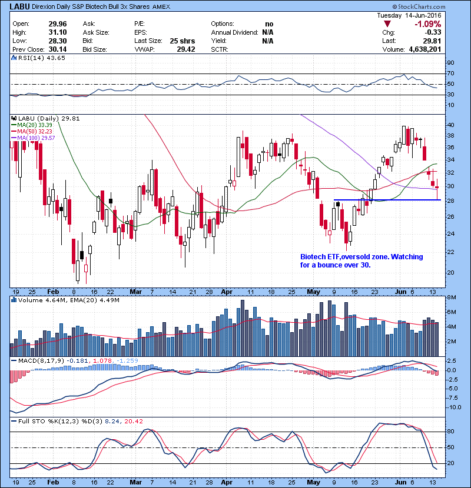This screenshot has width=471, height=488.
Task: Click the date 'Tuesday 14-Jun-2016'
Action: [x=409, y=15]
